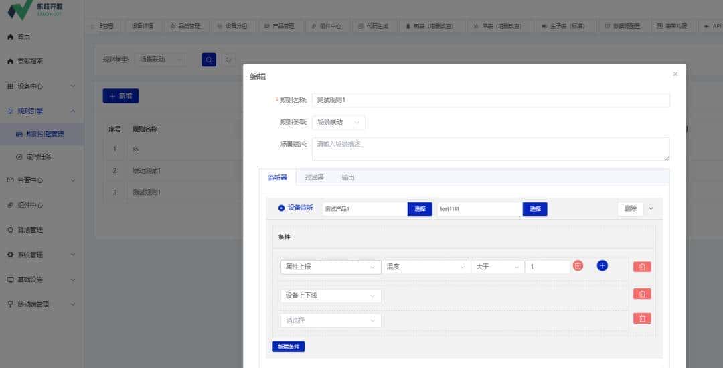
Task: Expand the 移动端管理 sidebar menu
Action: tap(42, 304)
